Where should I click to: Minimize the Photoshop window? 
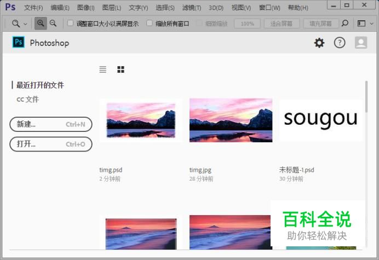(334, 5)
